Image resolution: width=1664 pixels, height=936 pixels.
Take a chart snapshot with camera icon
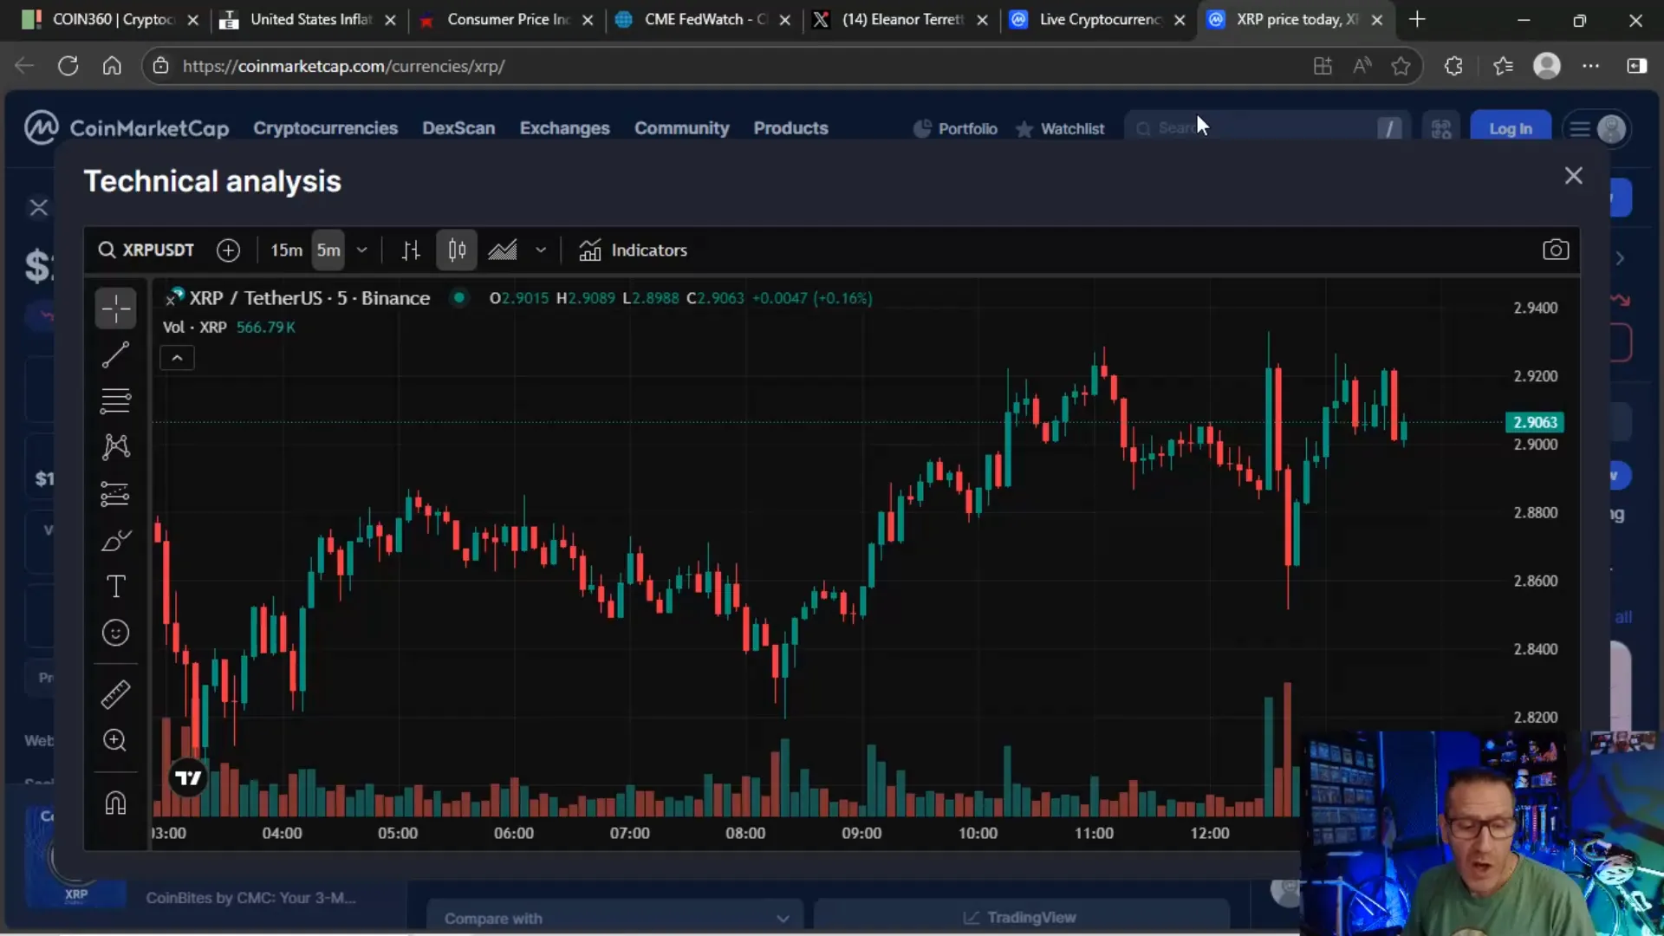coord(1556,250)
